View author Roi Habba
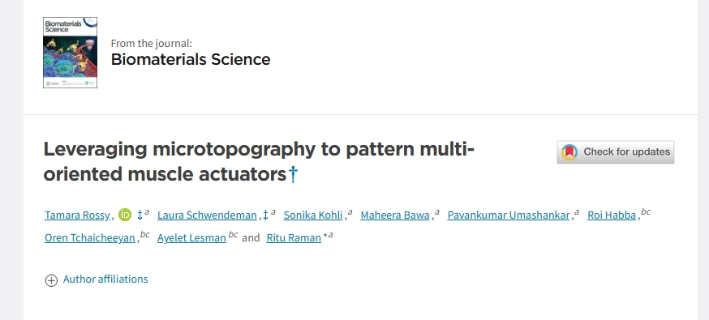 pos(612,215)
